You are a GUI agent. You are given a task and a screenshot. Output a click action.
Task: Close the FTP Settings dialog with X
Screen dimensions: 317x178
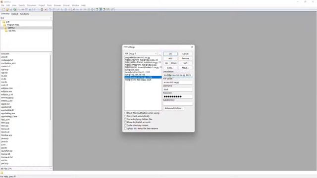click(x=192, y=47)
